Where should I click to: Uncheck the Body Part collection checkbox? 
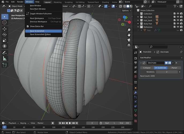tap(175, 24)
